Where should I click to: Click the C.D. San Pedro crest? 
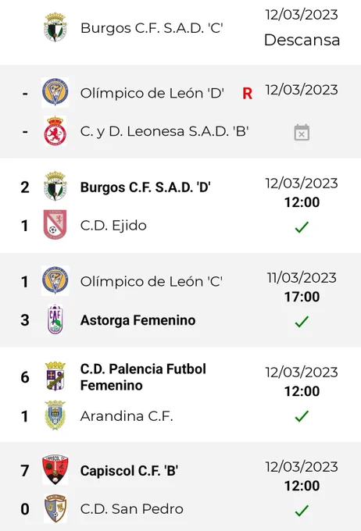pos(55,508)
